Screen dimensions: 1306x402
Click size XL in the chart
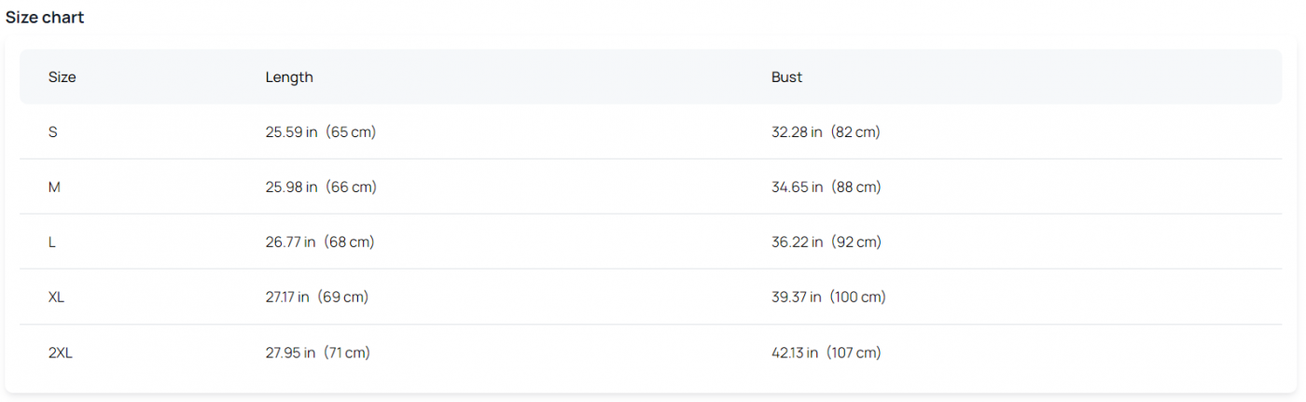56,298
